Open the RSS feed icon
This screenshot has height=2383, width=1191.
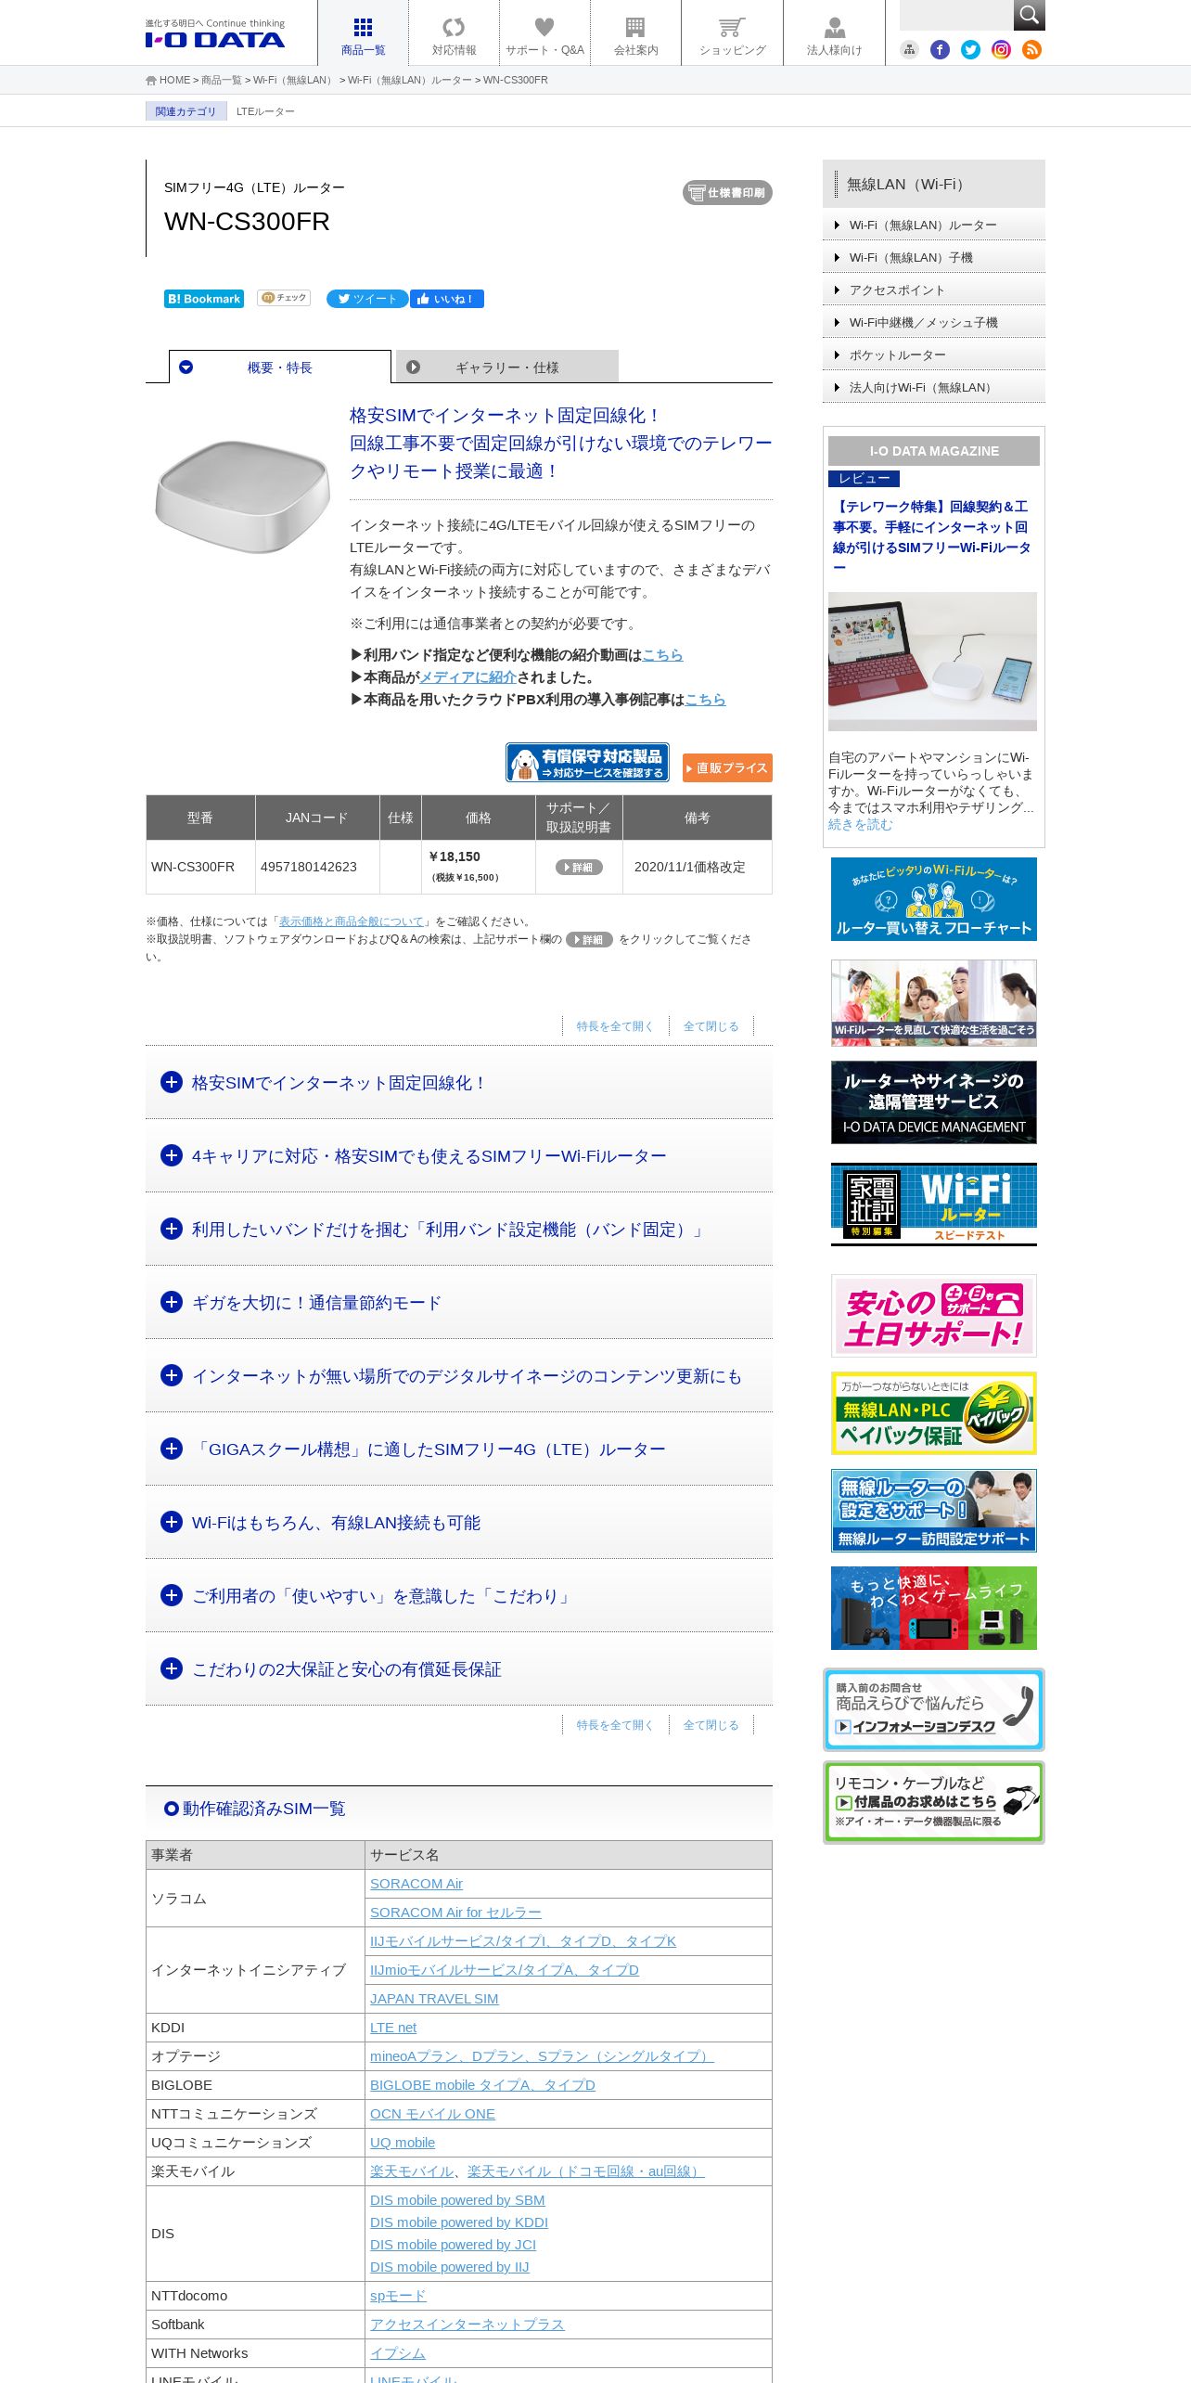(x=1031, y=49)
